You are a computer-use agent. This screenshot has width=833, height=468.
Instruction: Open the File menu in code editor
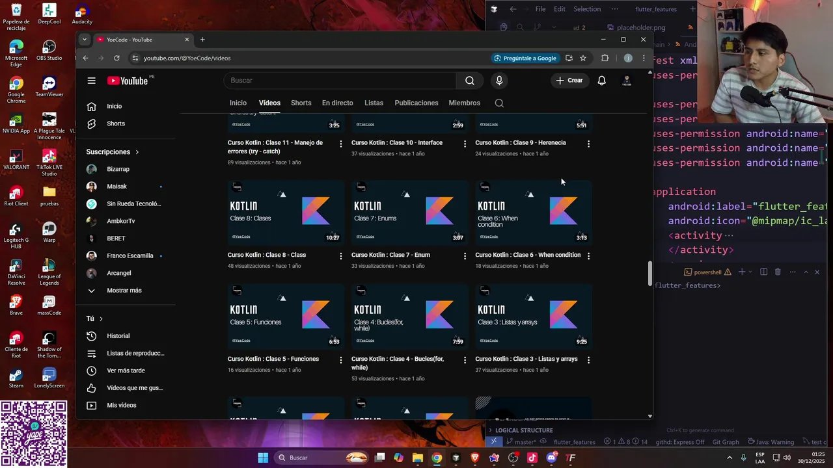(540, 9)
